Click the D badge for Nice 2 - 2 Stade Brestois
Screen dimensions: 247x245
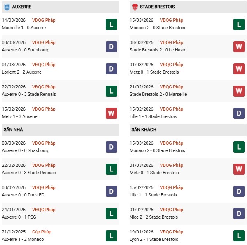(x=239, y=214)
